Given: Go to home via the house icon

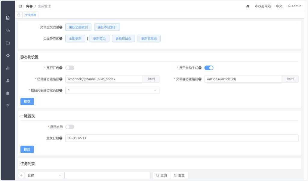Looking at the screenshot, I should pyautogui.click(x=248, y=6).
